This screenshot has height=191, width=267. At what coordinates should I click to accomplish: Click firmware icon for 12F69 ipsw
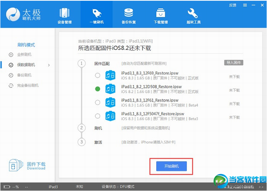tap(110, 75)
